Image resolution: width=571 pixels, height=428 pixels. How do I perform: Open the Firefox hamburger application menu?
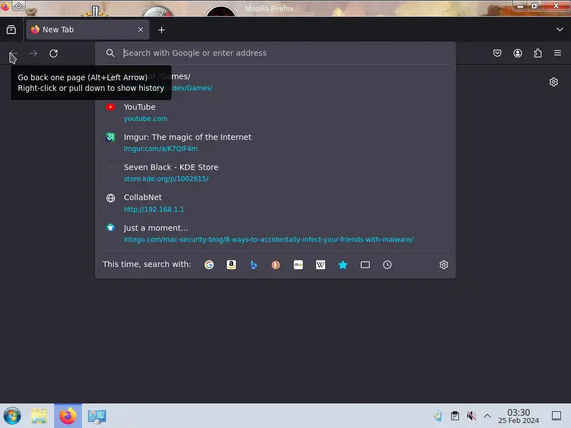tap(558, 53)
